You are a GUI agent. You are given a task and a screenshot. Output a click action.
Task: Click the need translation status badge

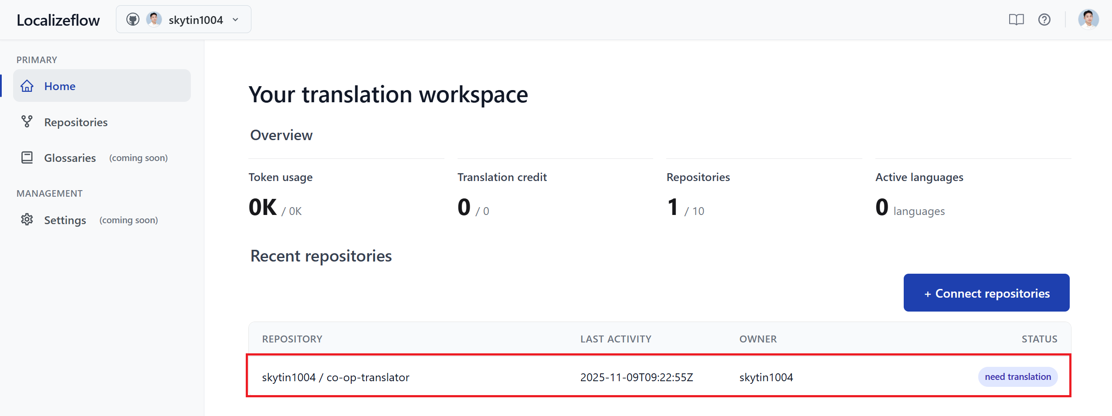pyautogui.click(x=1017, y=377)
